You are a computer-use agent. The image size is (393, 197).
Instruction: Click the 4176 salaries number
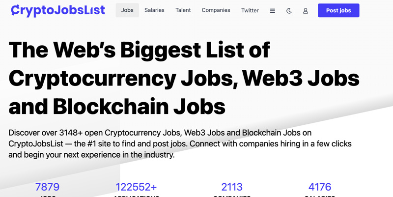tap(320, 187)
